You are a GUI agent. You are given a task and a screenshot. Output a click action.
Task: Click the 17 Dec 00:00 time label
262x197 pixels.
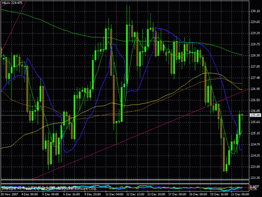177,194
